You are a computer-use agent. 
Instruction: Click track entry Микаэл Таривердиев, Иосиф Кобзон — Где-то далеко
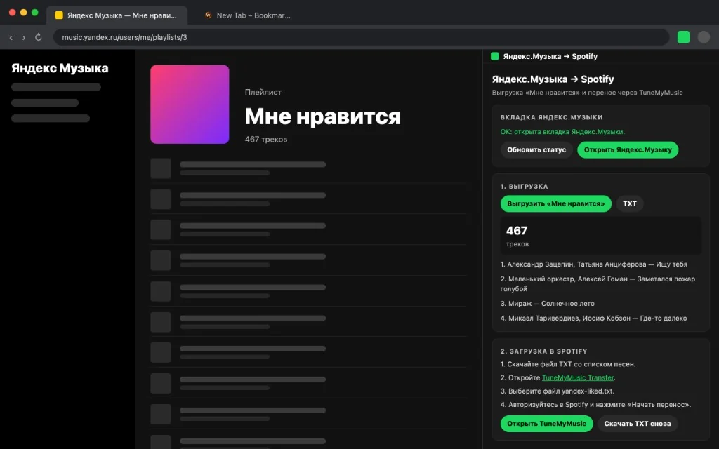(594, 319)
